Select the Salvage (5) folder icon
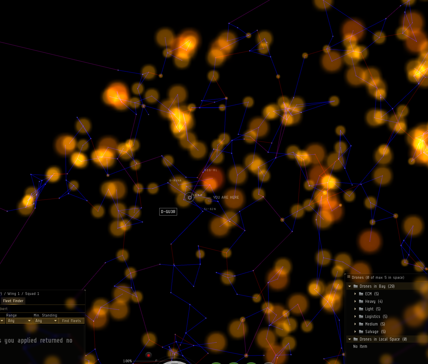Image resolution: width=428 pixels, height=364 pixels. click(361, 332)
